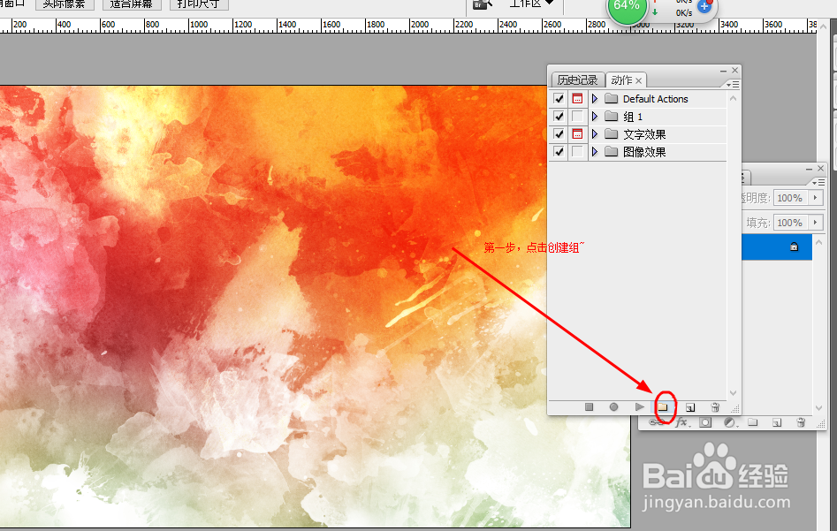The width and height of the screenshot is (837, 531).
Task: Click the add layer mask icon
Action: [705, 422]
